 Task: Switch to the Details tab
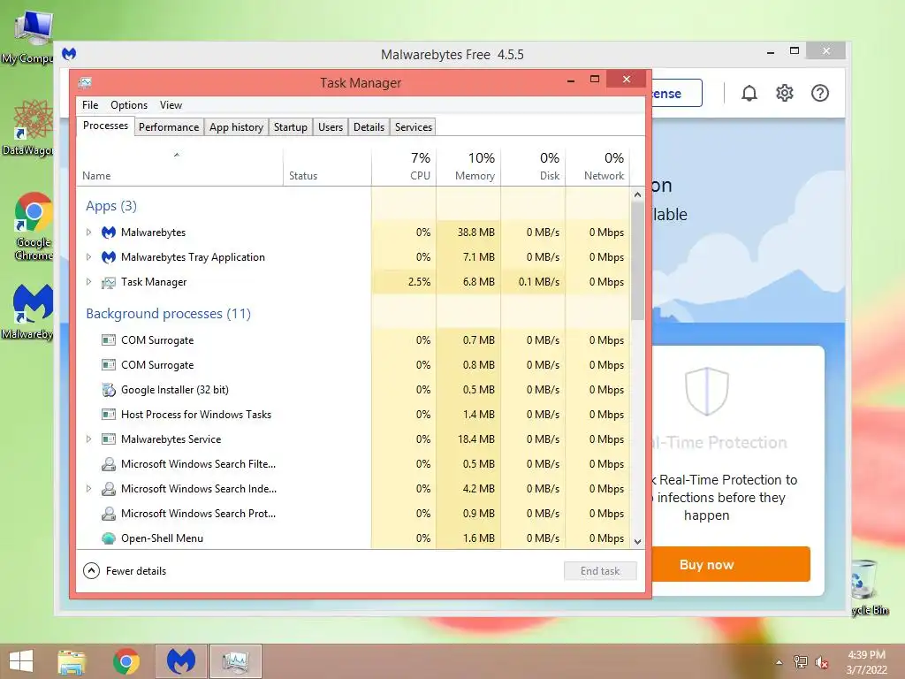[x=369, y=127]
